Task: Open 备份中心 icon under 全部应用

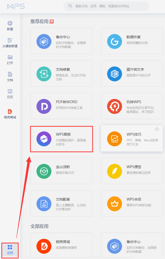Action: tap(115, 246)
